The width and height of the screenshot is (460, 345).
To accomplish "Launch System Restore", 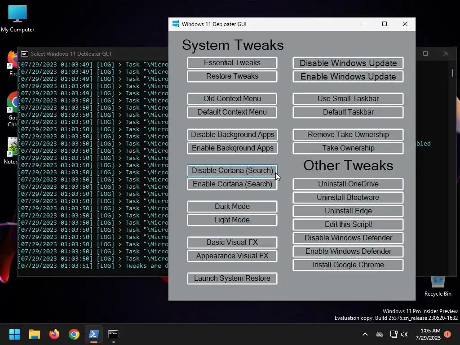I will point(232,279).
